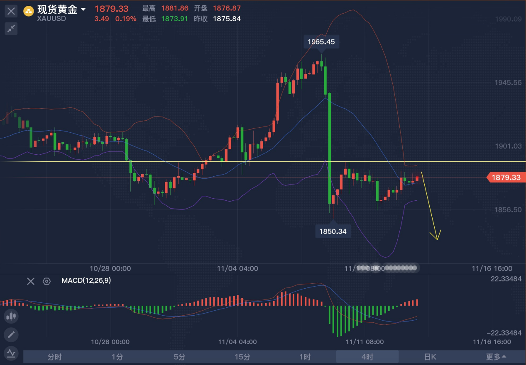Collapse chart using the shrink arrows icon

pos(11,29)
